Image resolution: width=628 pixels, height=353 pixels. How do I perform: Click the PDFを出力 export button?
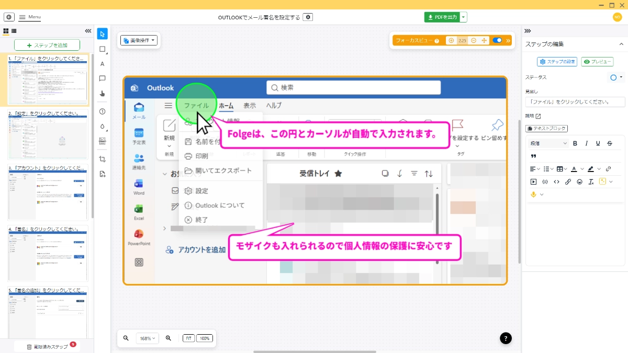pyautogui.click(x=442, y=17)
